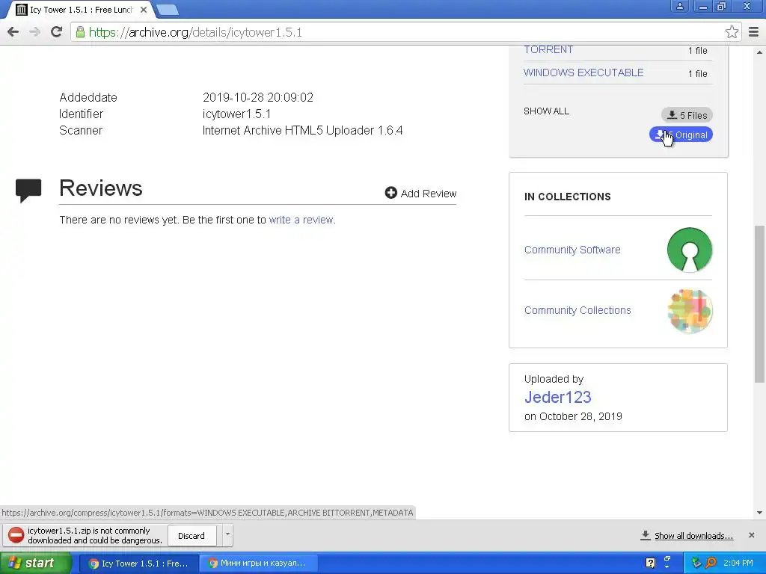Click the Reviews speech bubble icon
Screen dimensions: 766x574
tap(28, 191)
